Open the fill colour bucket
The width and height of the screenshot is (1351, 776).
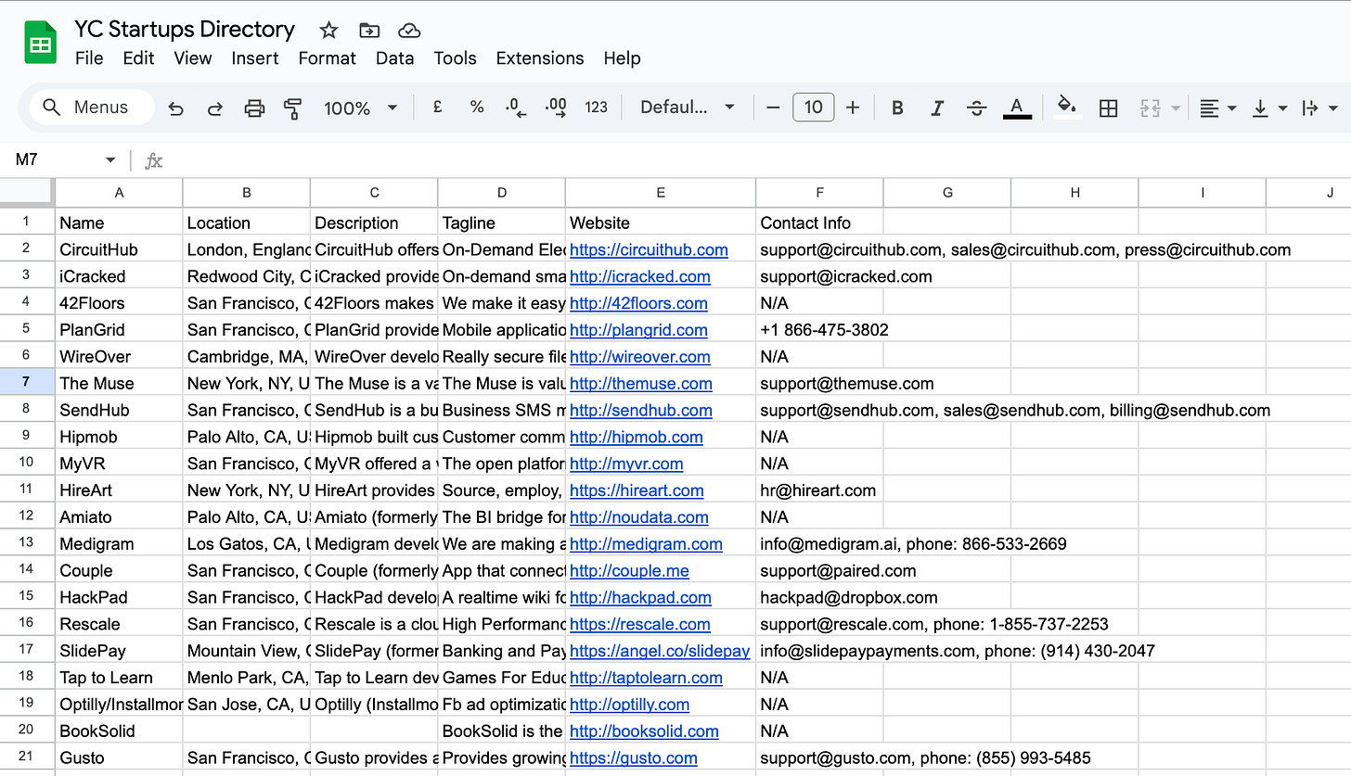pos(1068,107)
